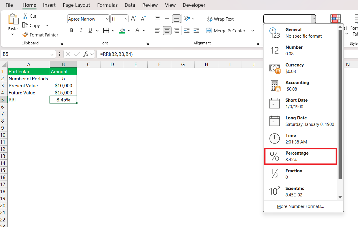Align text right
Image resolution: width=358 pixels, height=227 pixels.
tap(176, 31)
